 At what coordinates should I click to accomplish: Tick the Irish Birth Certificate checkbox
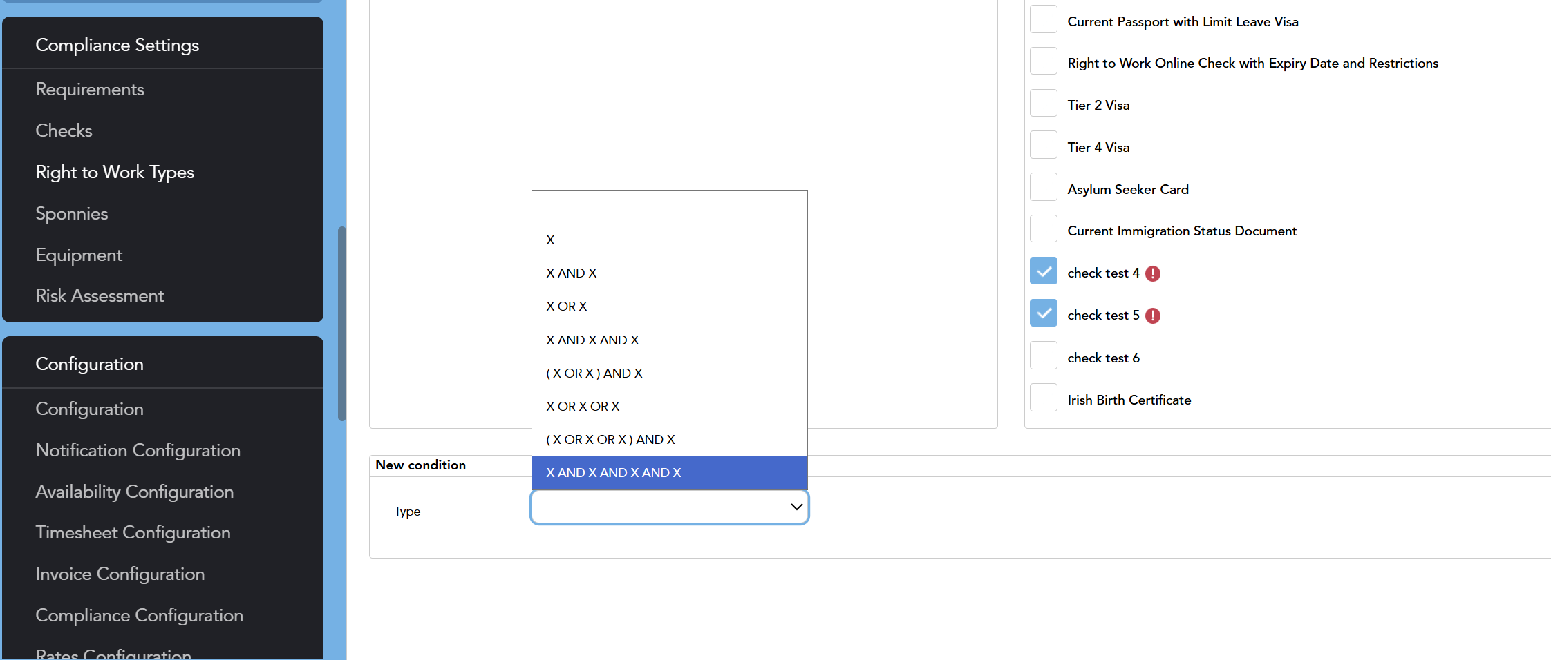click(x=1043, y=398)
